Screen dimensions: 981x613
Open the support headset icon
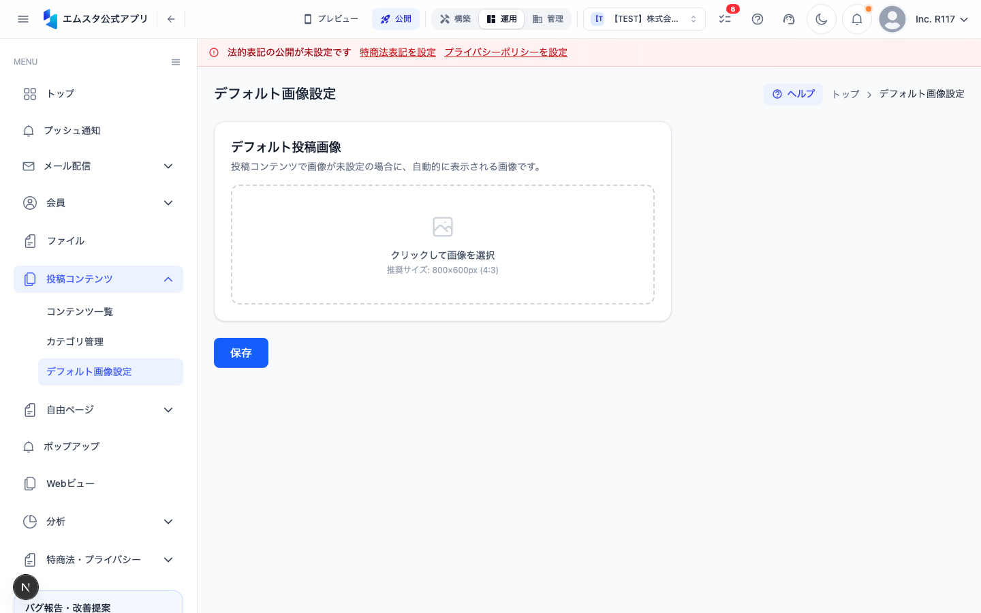789,19
